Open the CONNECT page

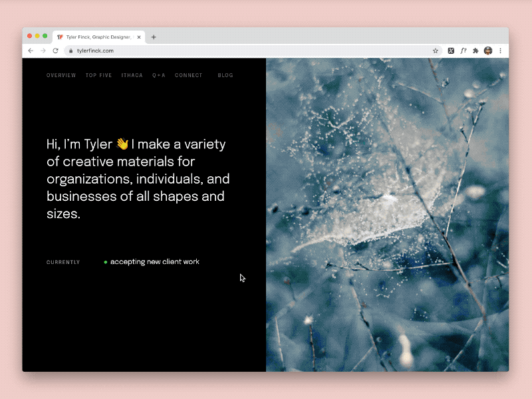[188, 75]
